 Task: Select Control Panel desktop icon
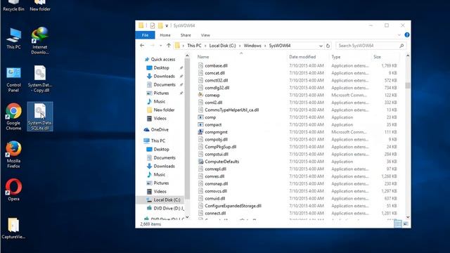[13, 79]
